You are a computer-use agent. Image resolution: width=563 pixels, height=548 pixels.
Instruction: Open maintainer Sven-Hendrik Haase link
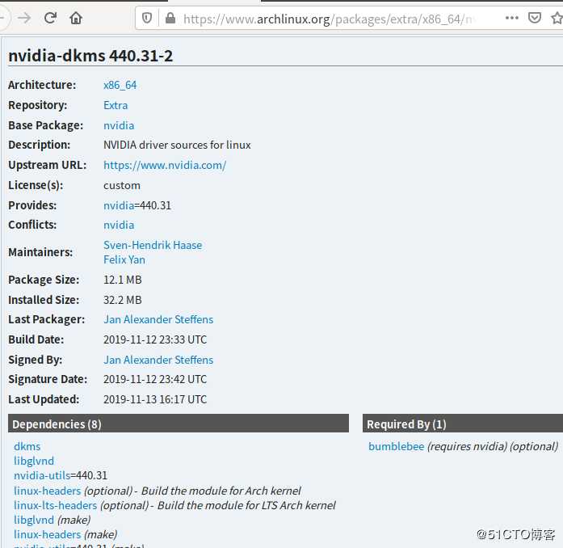coord(153,245)
